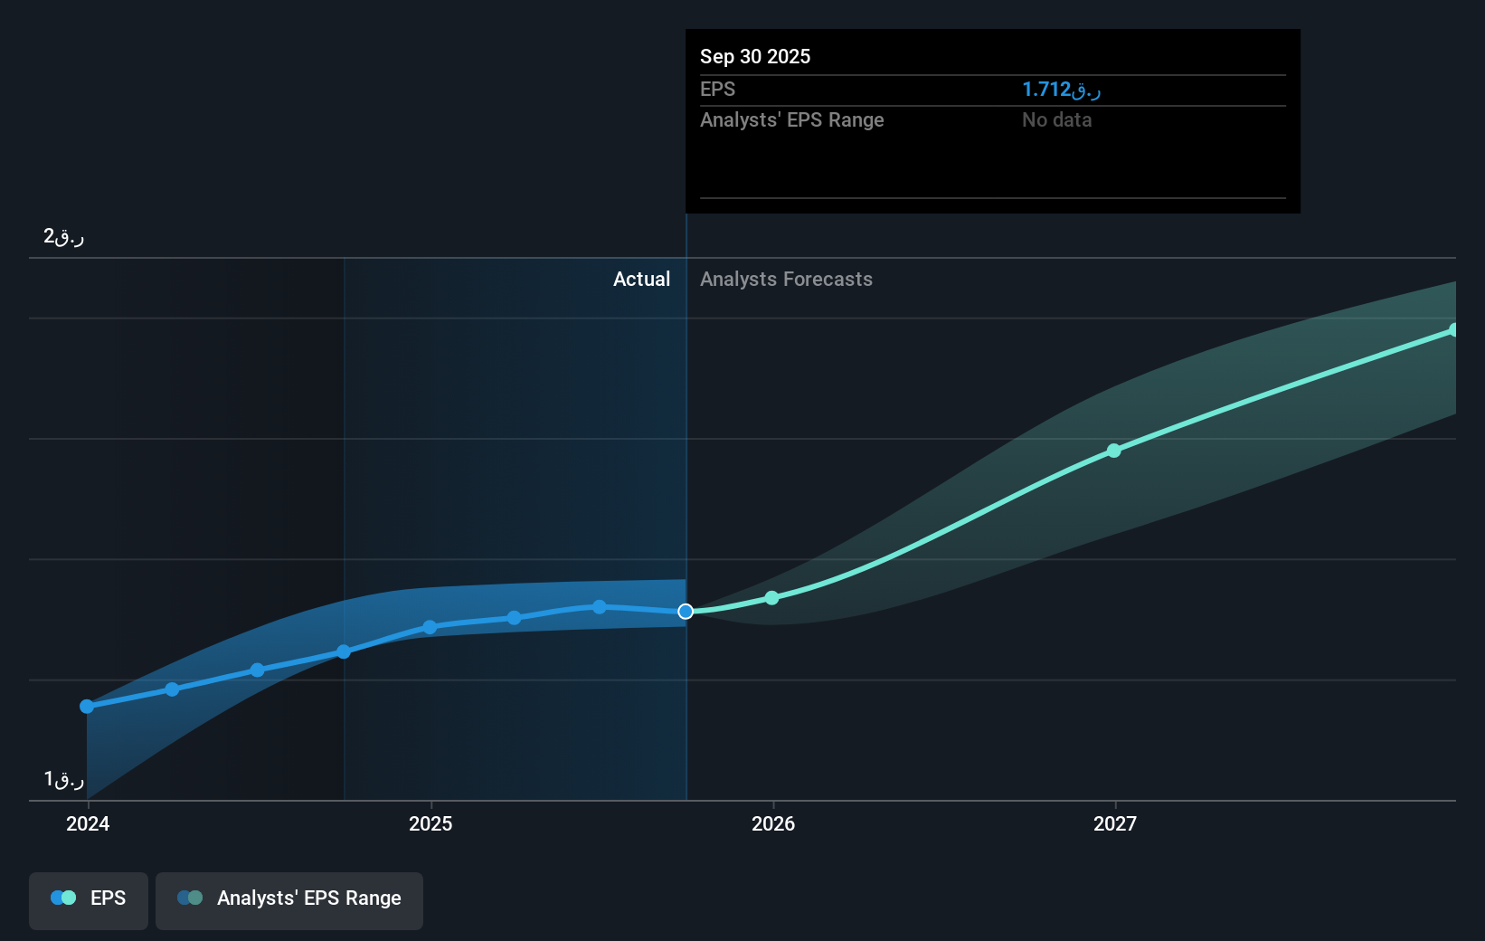Click the final data point at the chart edge
Viewport: 1485px width, 941px height.
pyautogui.click(x=1454, y=331)
